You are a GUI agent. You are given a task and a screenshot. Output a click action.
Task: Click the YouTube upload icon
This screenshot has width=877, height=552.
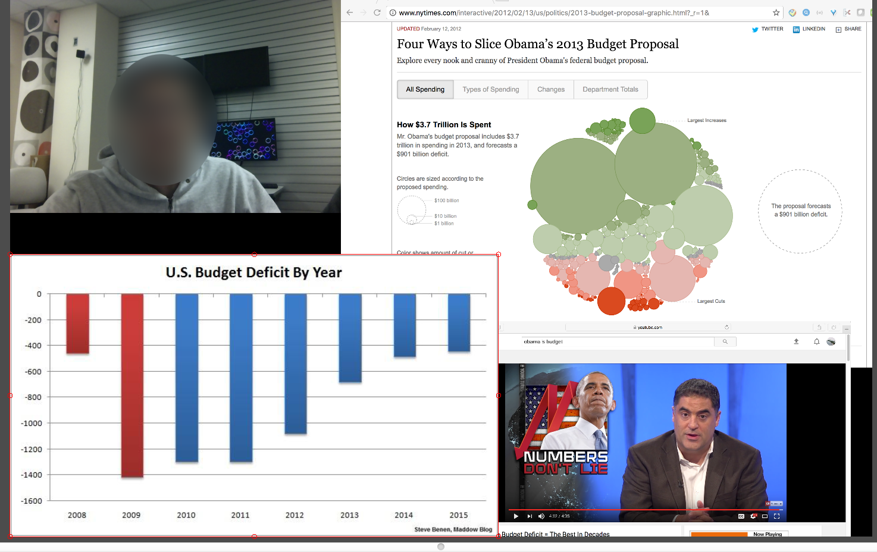pos(796,341)
